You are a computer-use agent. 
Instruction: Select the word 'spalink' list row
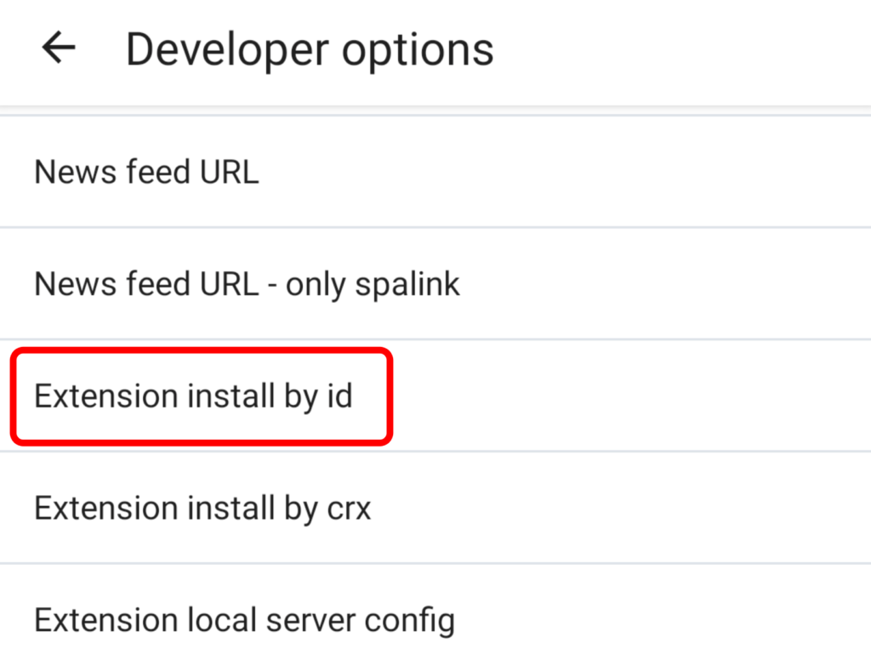point(435,284)
